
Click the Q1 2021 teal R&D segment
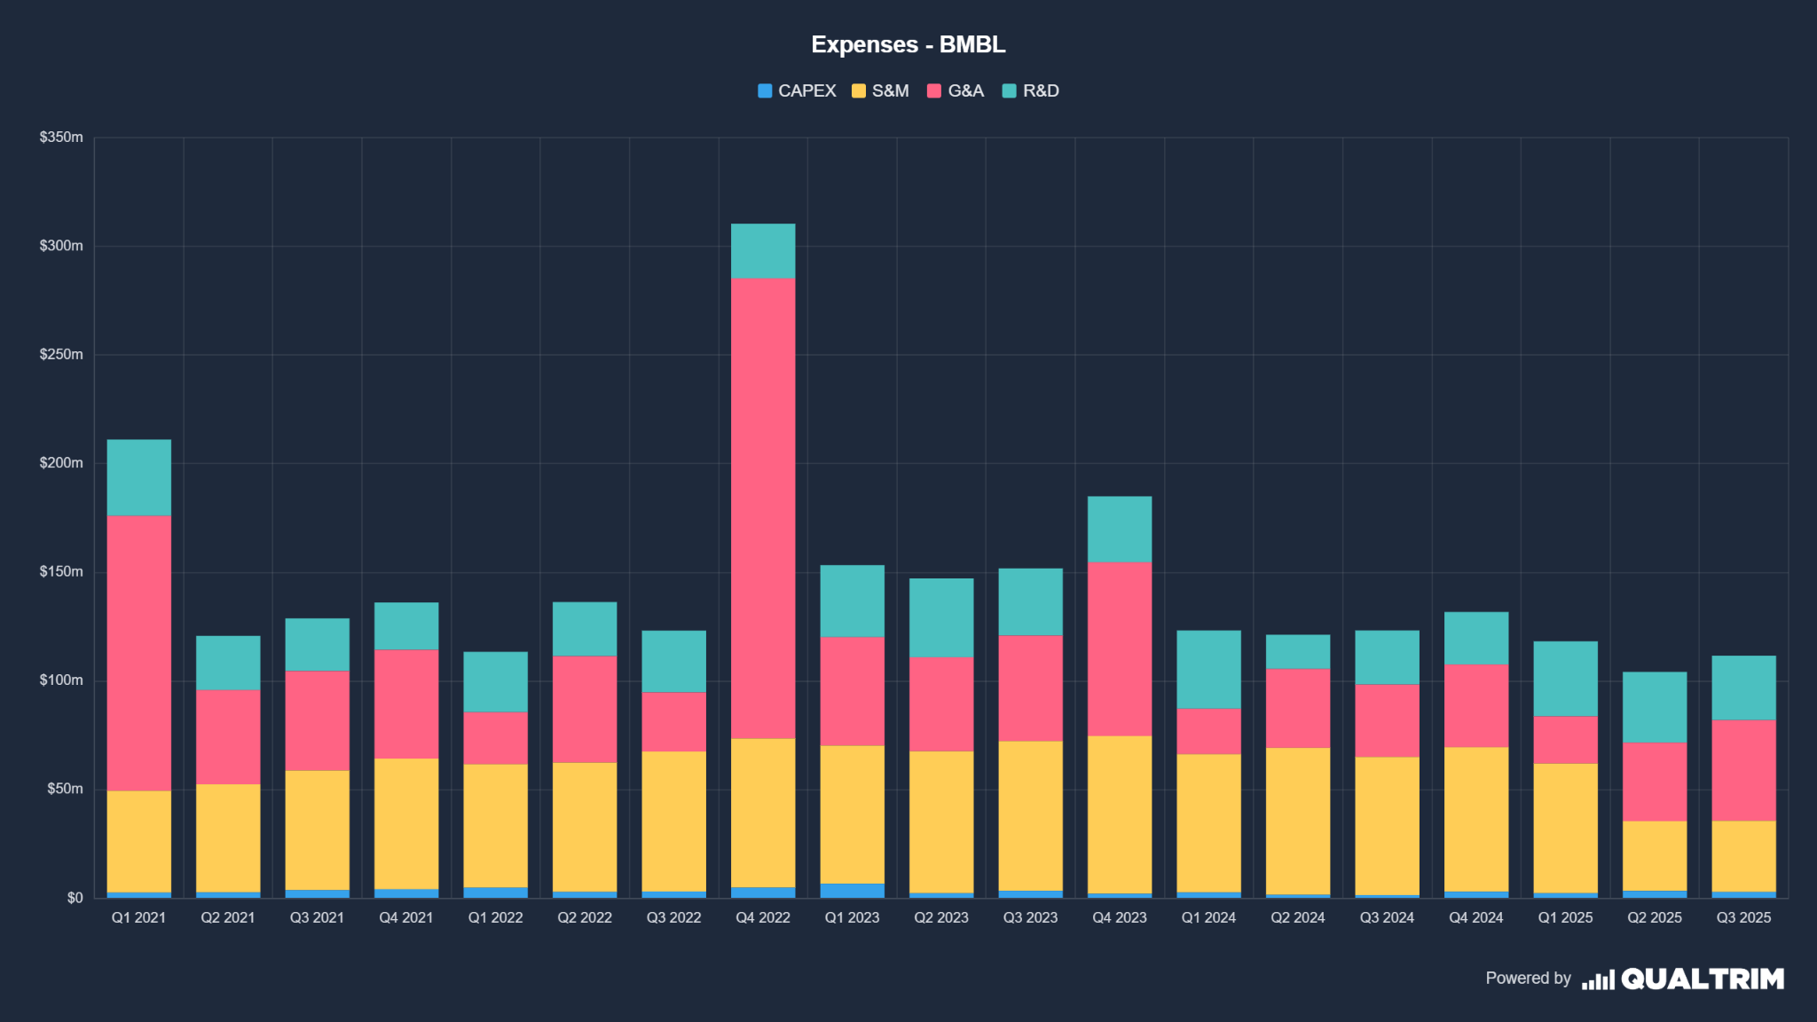point(138,477)
